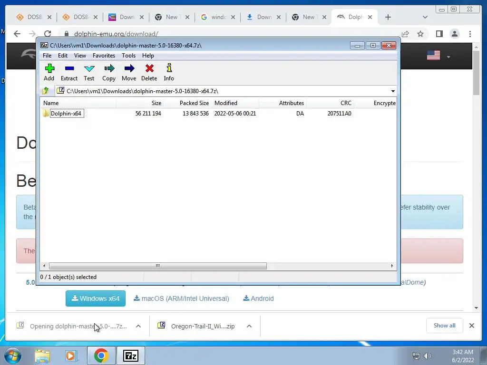Image resolution: width=487 pixels, height=365 pixels.
Task: Toggle Chrome side panel icon
Action: click(439, 34)
